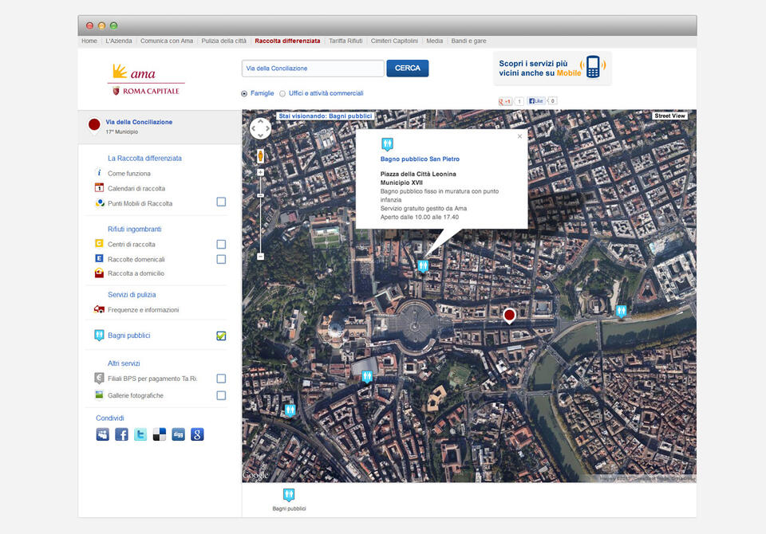Tick the Raccolte domenicali checkbox
Viewport: 766px width, 534px height.
coord(221,259)
